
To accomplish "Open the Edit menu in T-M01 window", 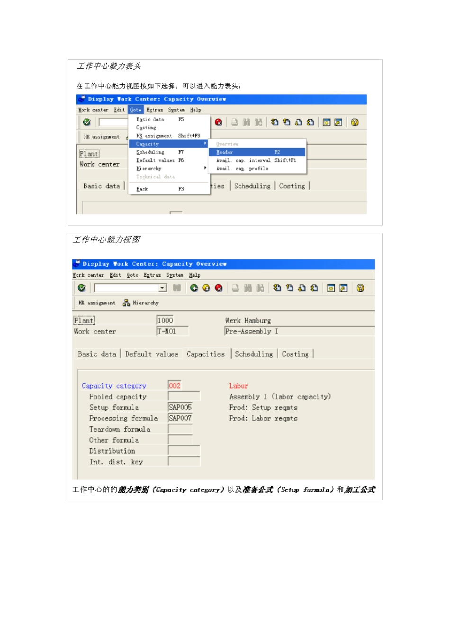I will click(115, 275).
